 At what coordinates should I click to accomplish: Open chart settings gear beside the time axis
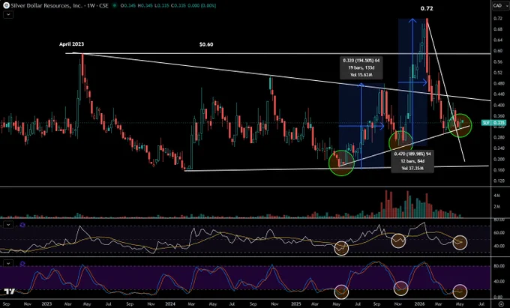501,304
